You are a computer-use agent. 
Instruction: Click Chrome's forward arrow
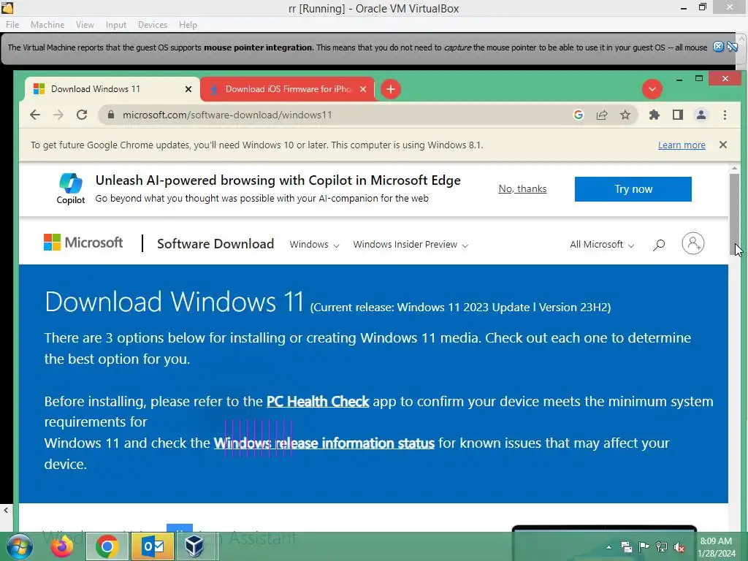pos(58,115)
